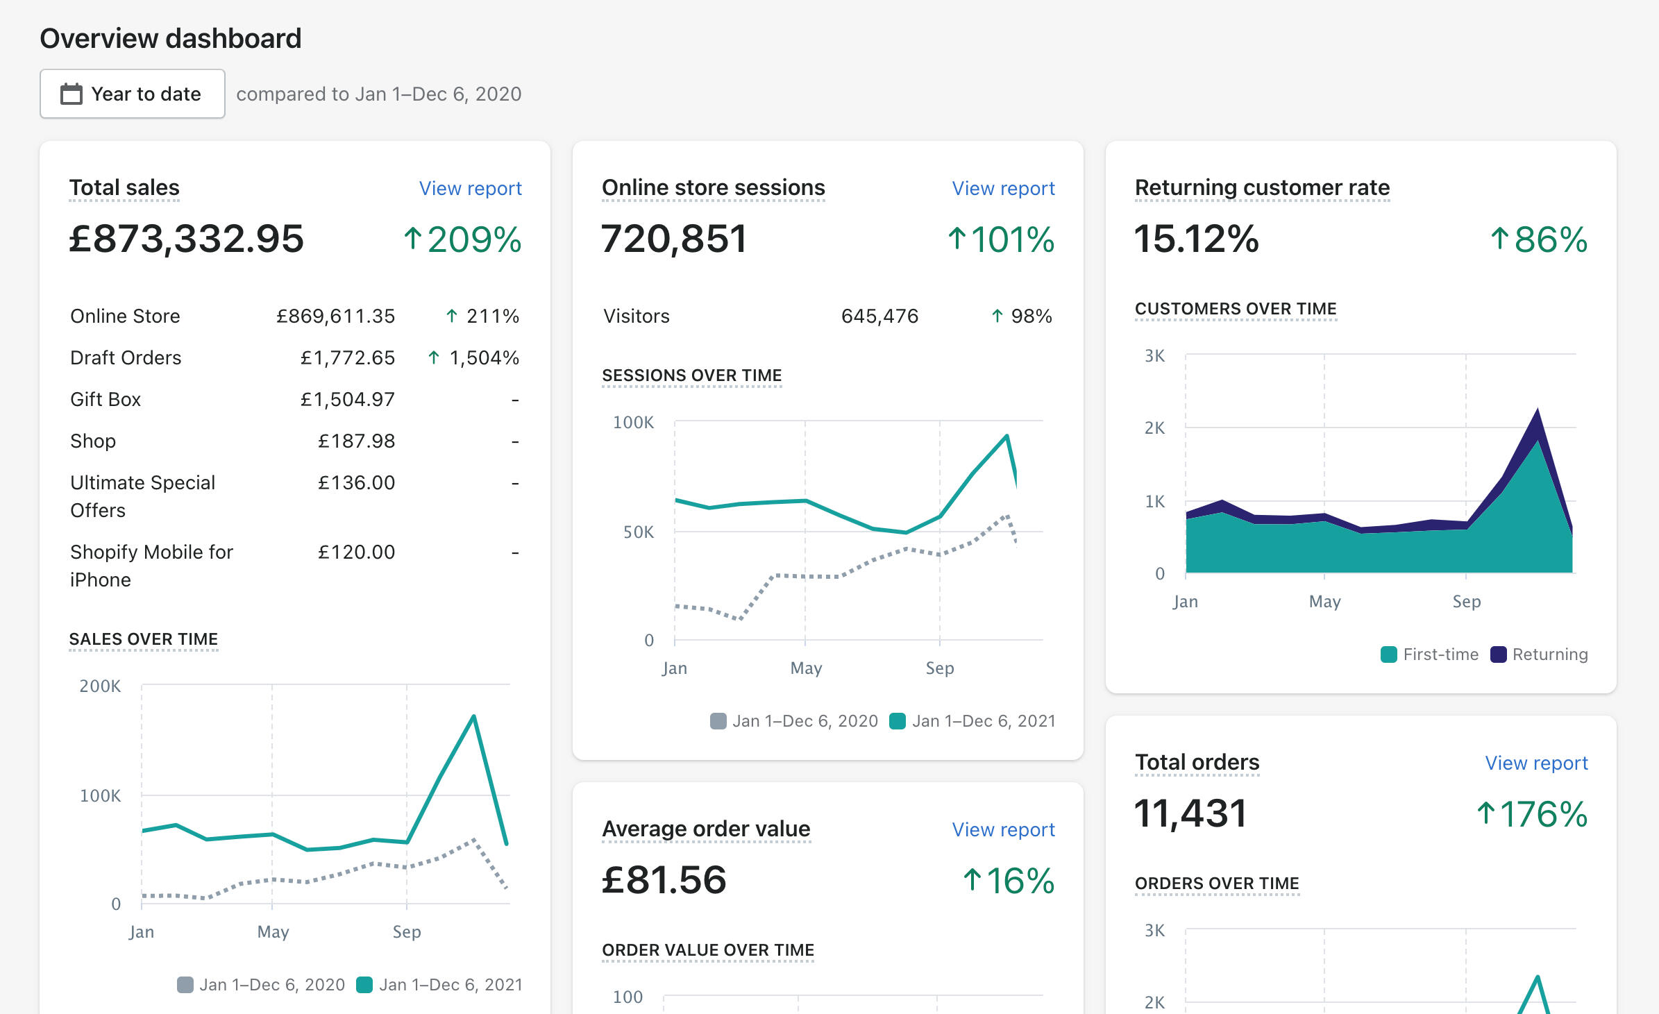Click the Draft Orders 1,504% up arrow
Screen dimensions: 1659x1014
(434, 357)
